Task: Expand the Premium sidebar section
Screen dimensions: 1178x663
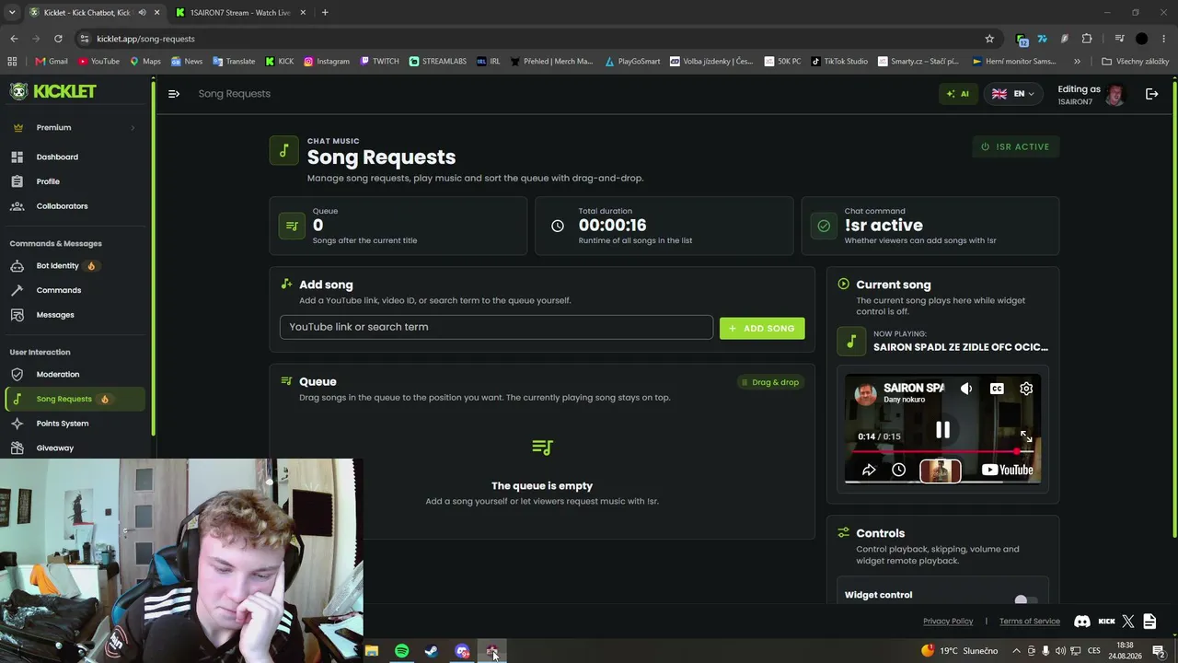Action: pyautogui.click(x=74, y=127)
